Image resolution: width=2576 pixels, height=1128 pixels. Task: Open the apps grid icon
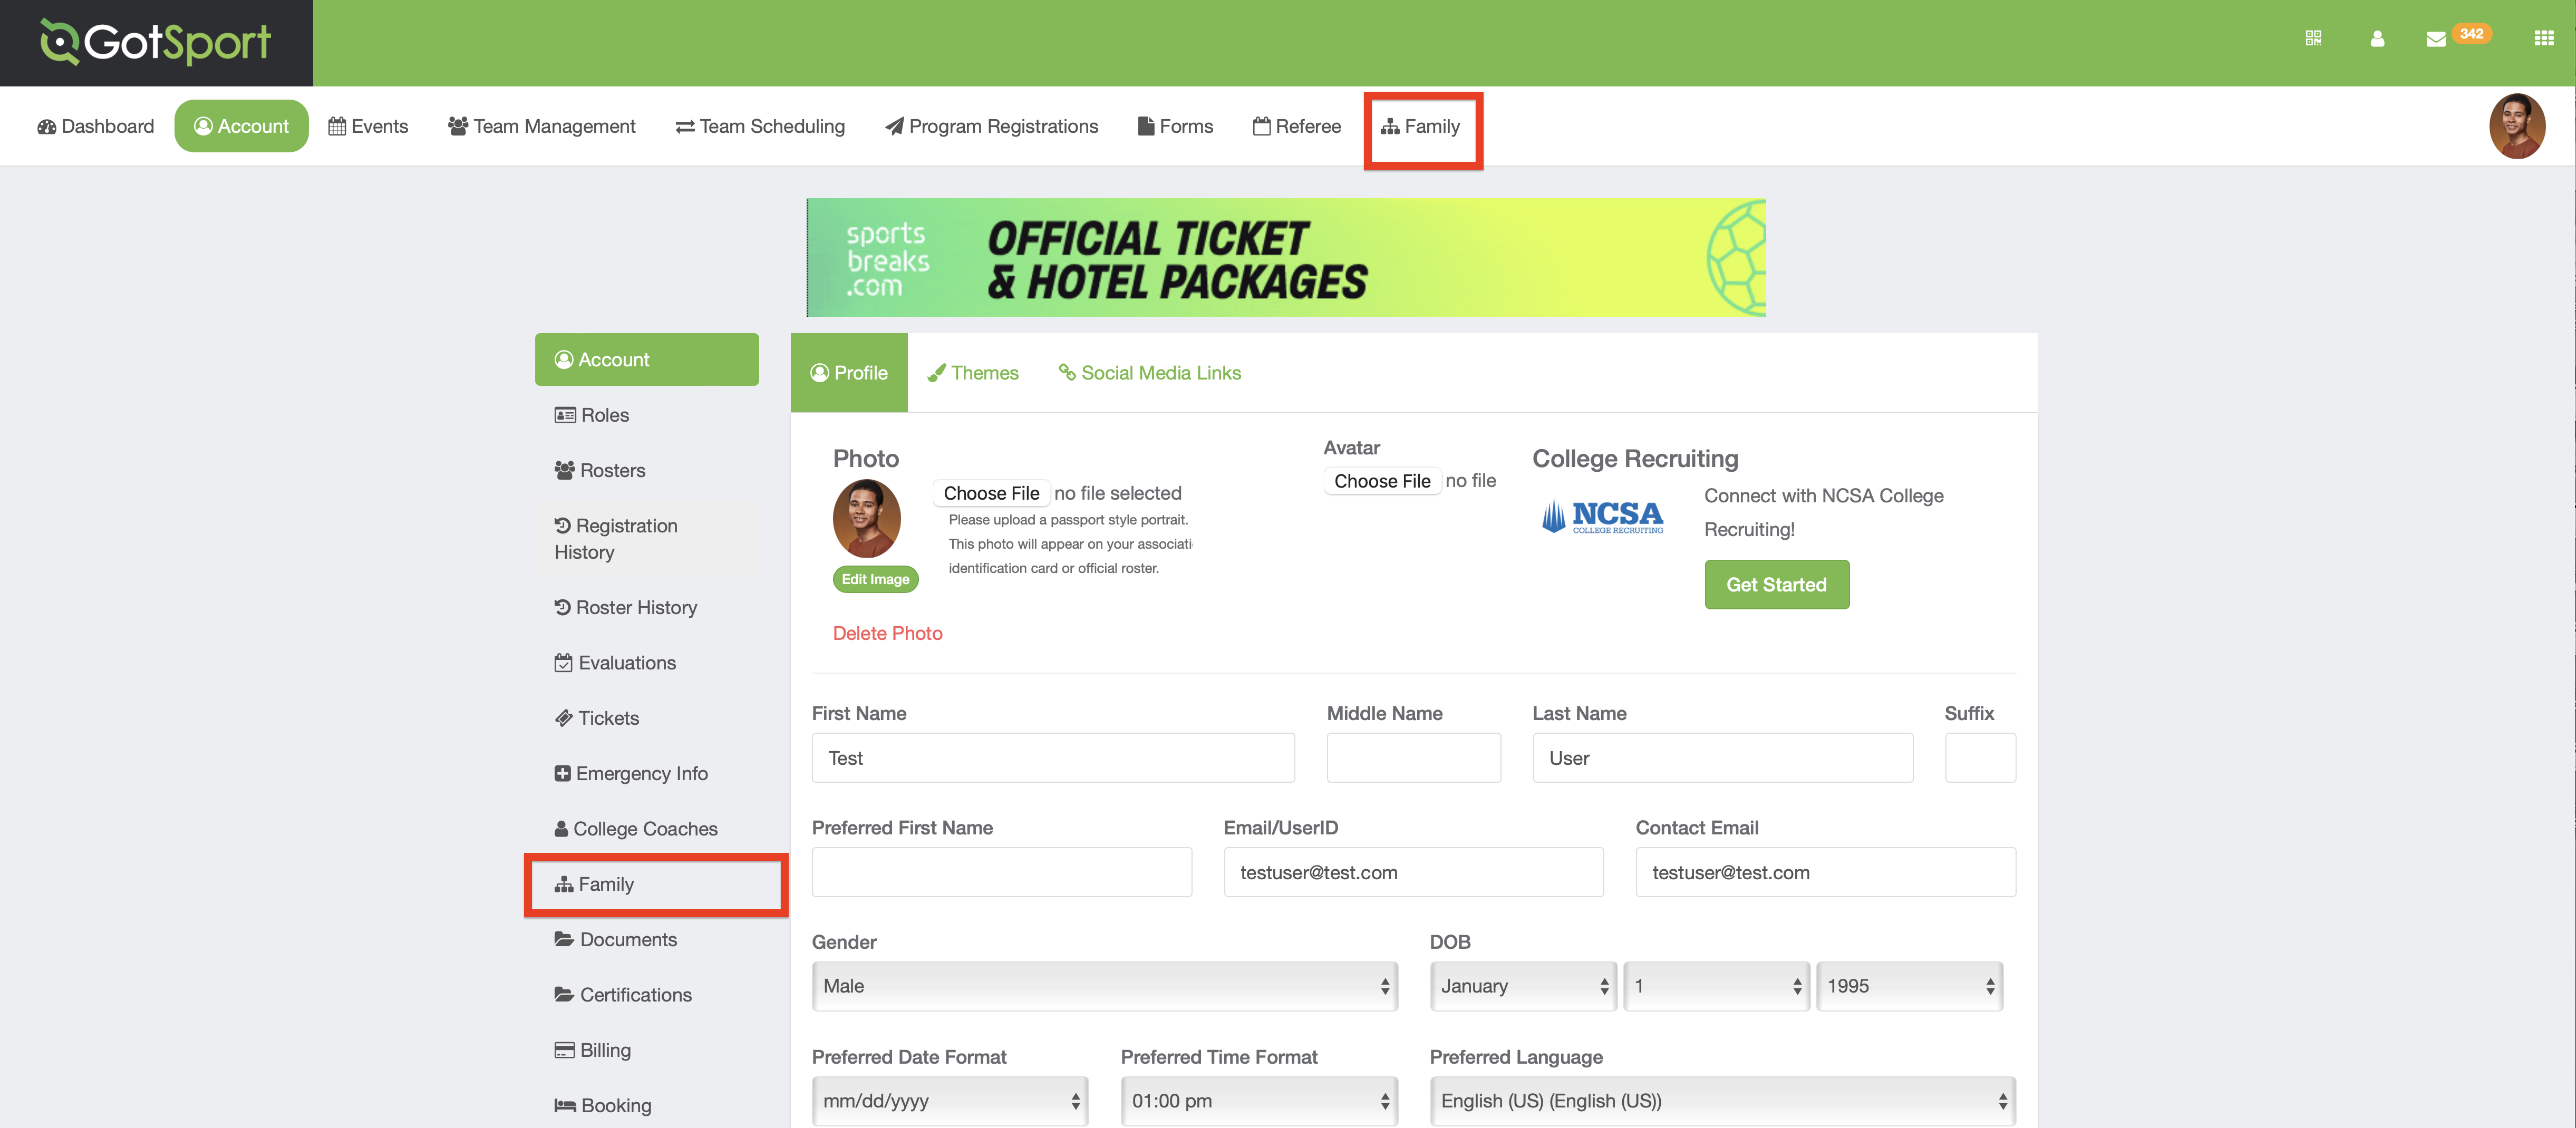click(2544, 38)
